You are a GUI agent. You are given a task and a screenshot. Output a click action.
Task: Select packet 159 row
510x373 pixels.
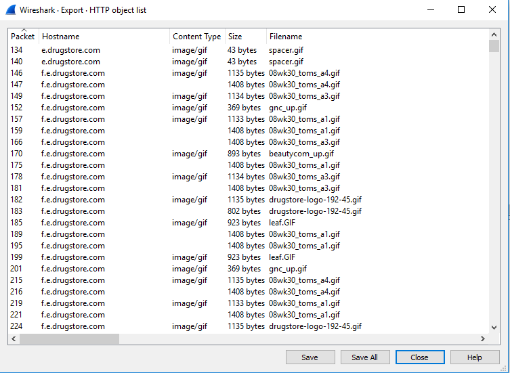pos(248,131)
